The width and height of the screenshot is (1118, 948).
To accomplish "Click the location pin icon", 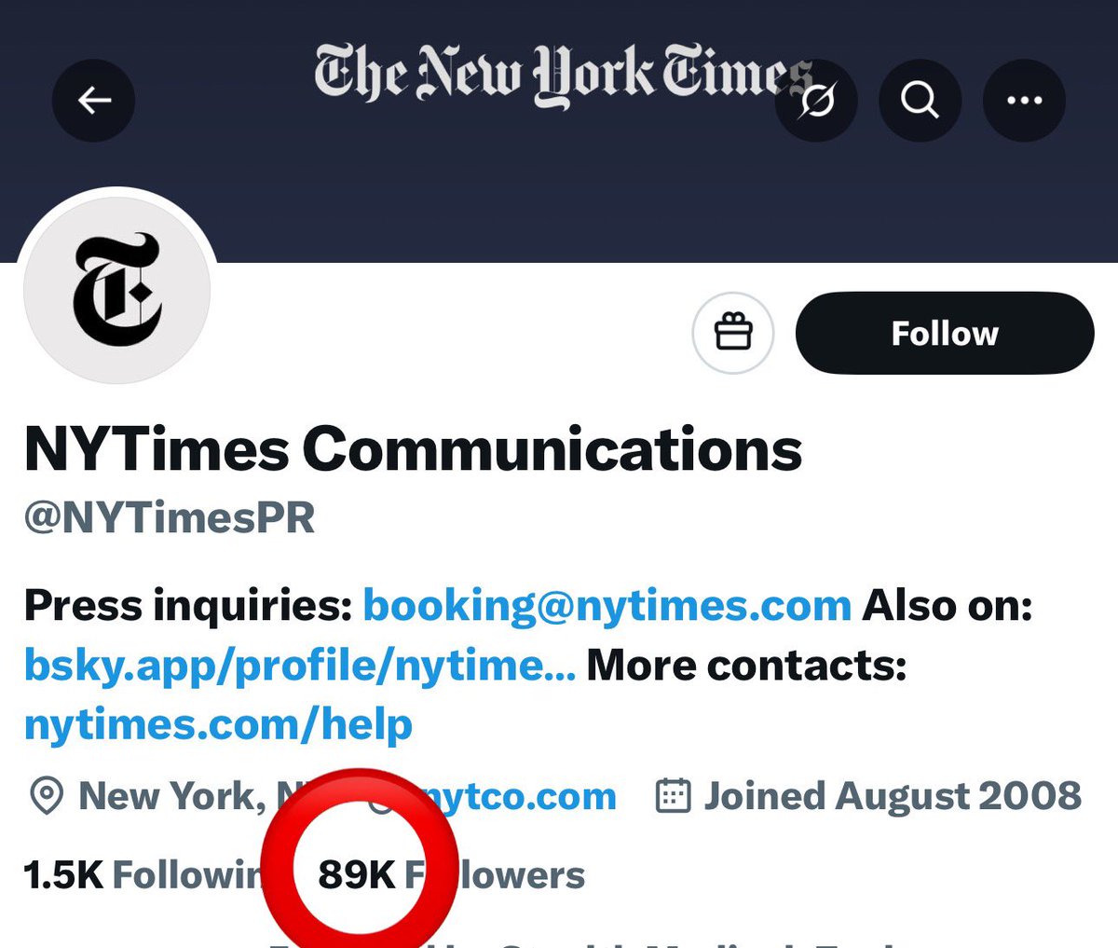I will tap(47, 797).
